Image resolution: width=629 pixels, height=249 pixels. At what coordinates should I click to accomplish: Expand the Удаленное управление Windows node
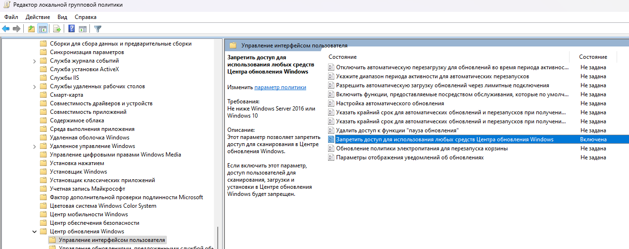pos(35,146)
